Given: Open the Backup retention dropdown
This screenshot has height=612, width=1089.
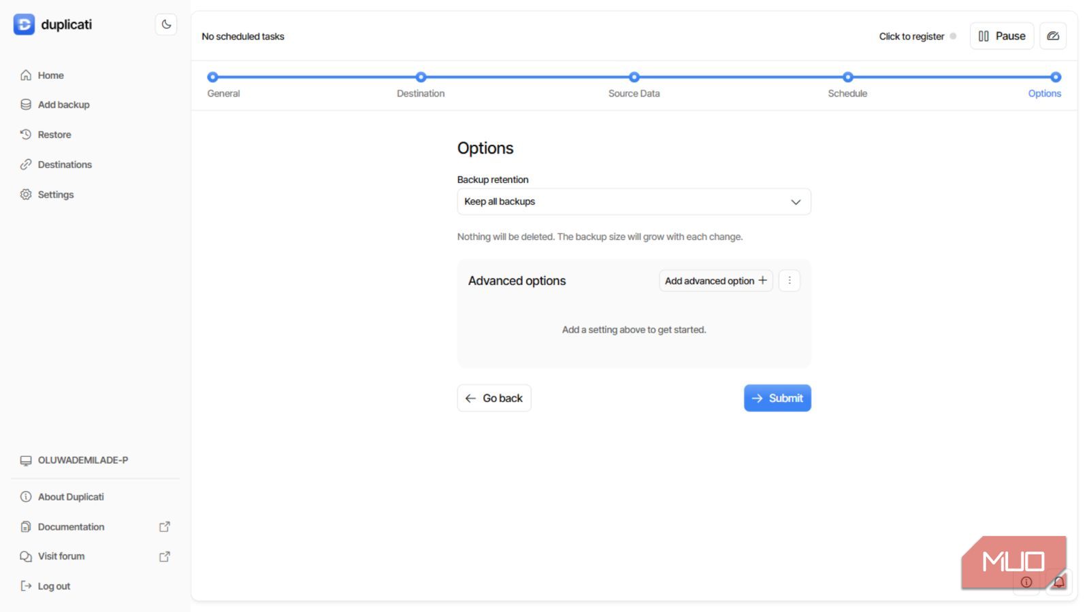Looking at the screenshot, I should [x=634, y=202].
